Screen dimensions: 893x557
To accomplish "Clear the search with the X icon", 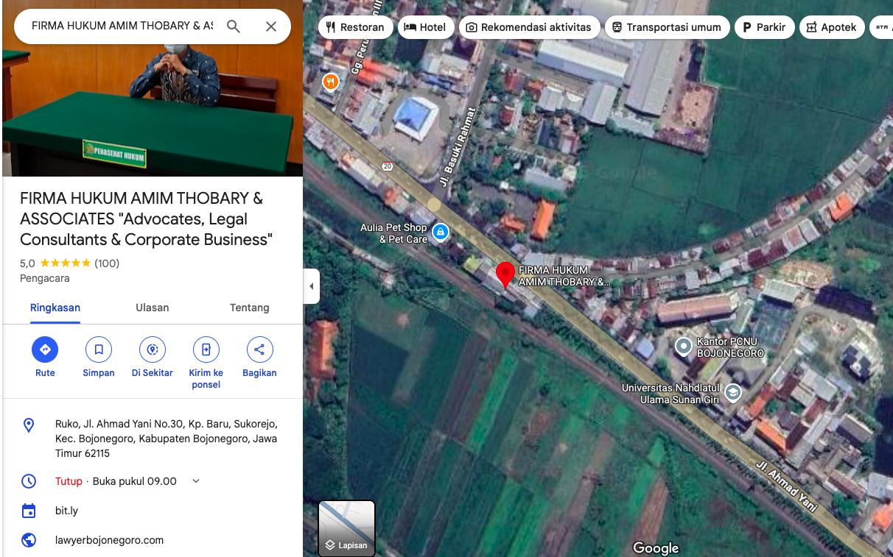I will 271,26.
